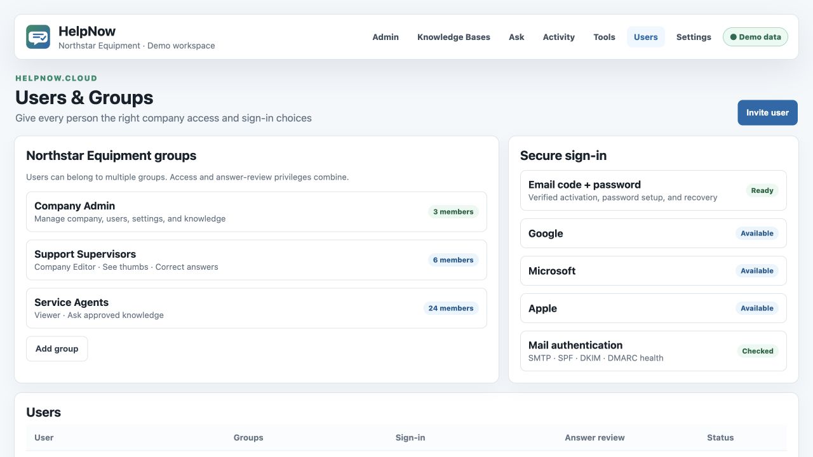This screenshot has height=457, width=813.
Task: Click the 3 members badge
Action: [x=454, y=211]
